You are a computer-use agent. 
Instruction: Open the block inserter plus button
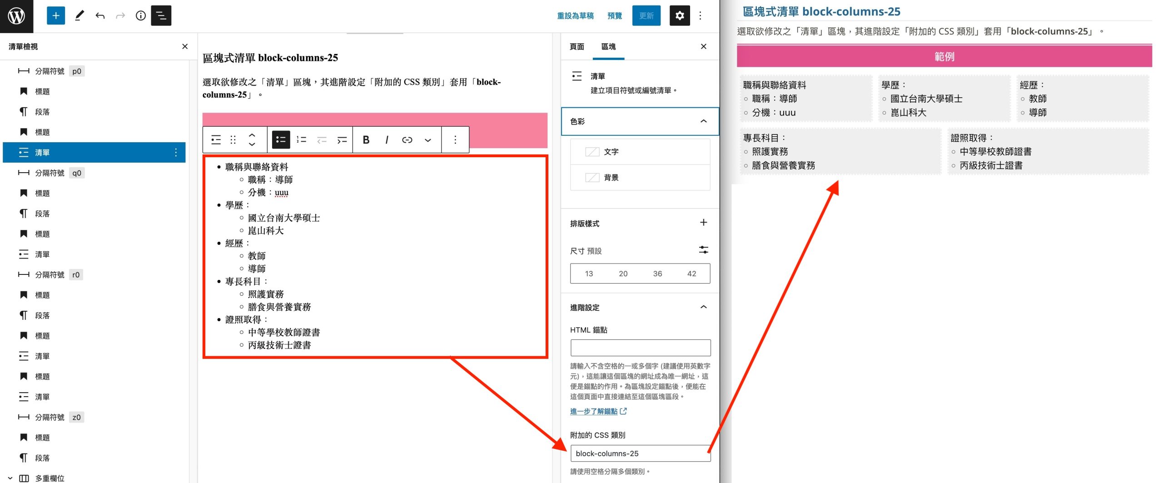click(x=56, y=16)
